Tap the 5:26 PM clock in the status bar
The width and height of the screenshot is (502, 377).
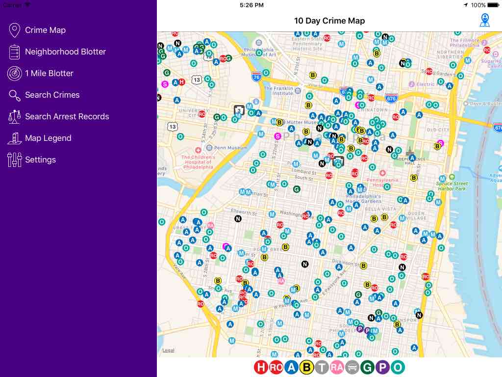pos(251,5)
